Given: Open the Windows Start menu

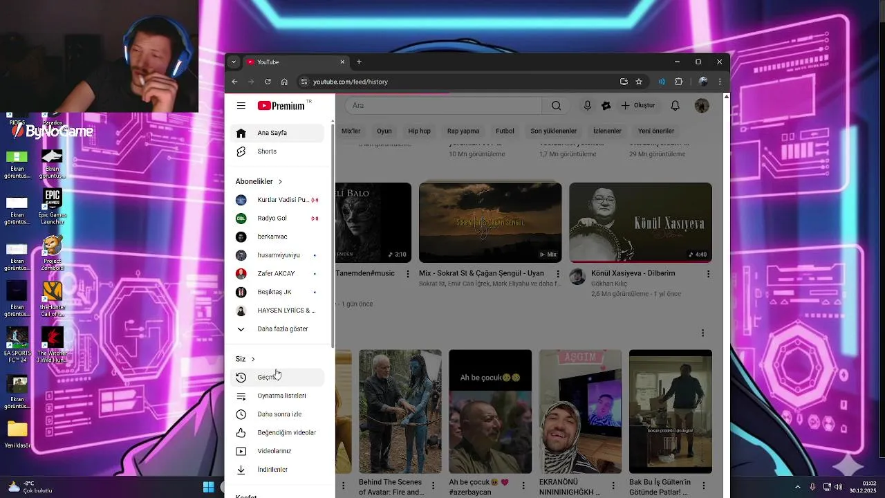Looking at the screenshot, I should (x=208, y=487).
